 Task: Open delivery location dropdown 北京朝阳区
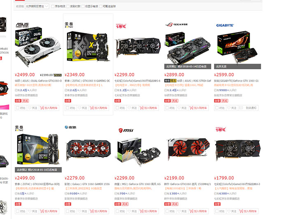click(x=37, y=6)
